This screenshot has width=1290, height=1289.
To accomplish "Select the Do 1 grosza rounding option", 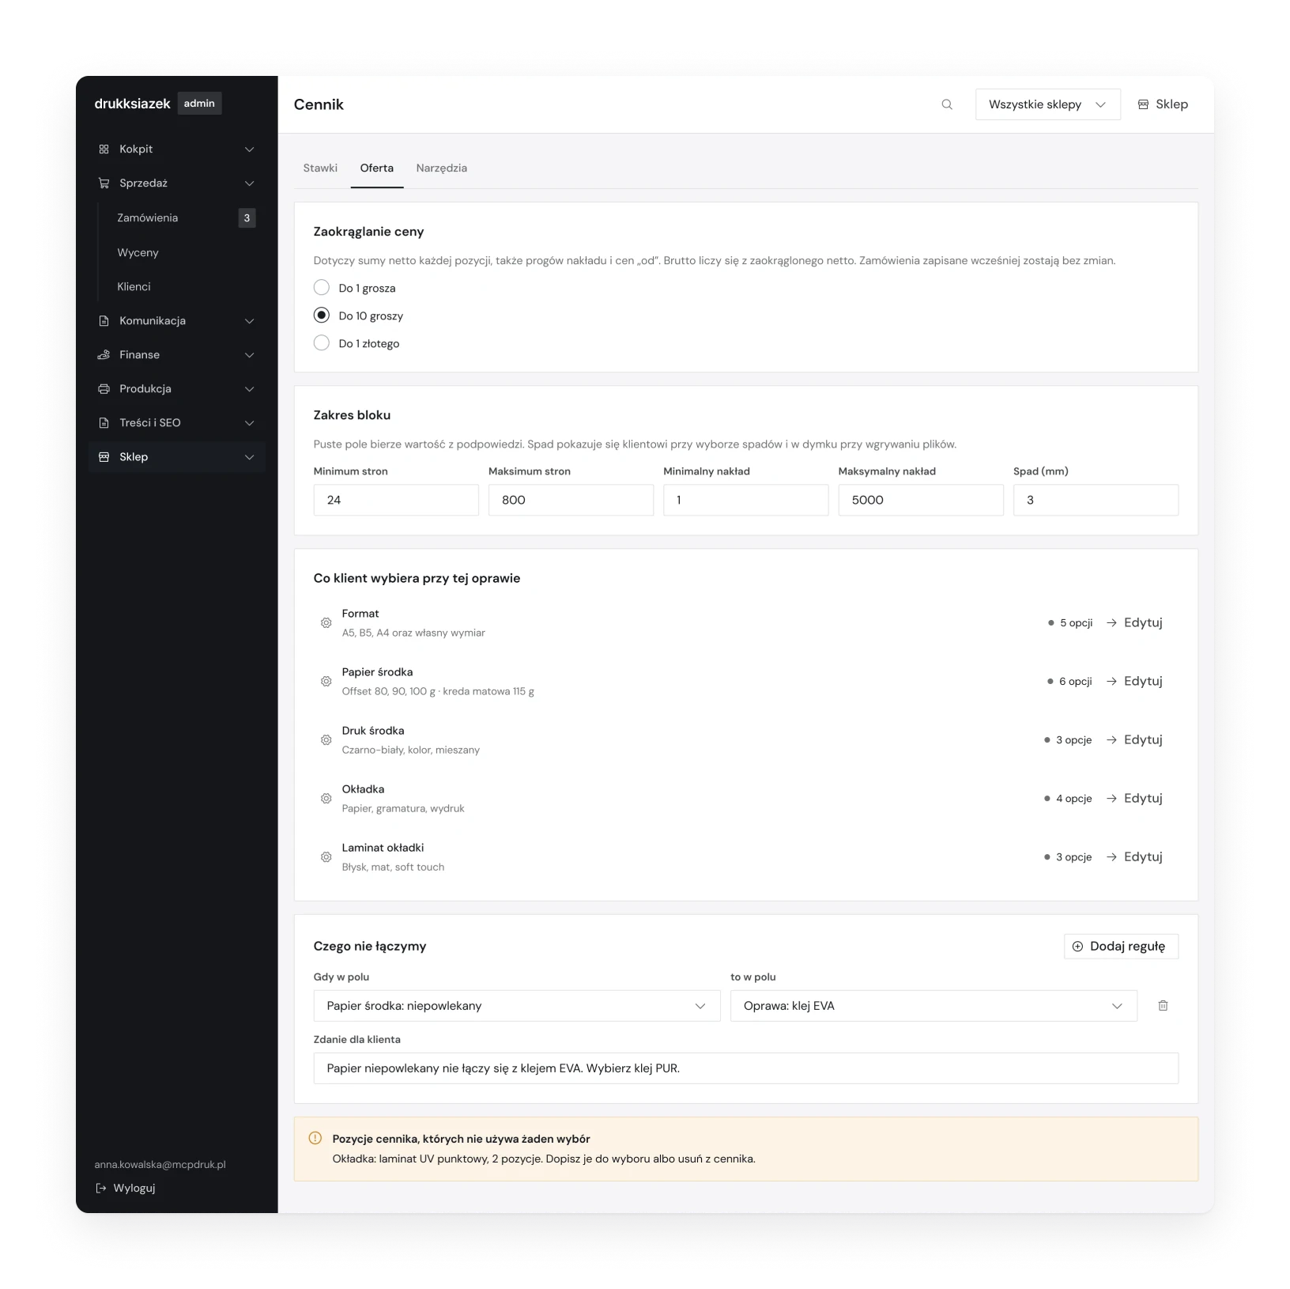I will [x=321, y=287].
